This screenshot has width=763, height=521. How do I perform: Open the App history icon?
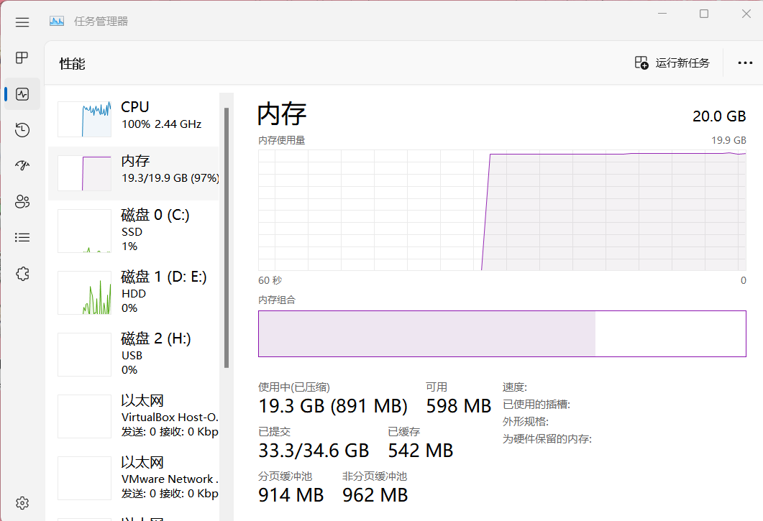coord(22,130)
